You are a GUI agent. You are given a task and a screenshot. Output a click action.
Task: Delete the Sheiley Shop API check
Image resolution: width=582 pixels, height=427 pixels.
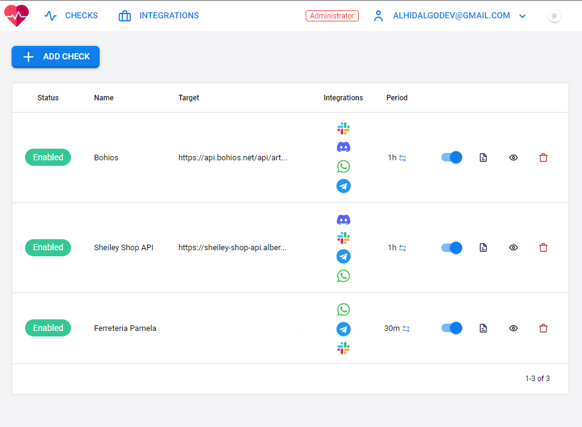(543, 248)
